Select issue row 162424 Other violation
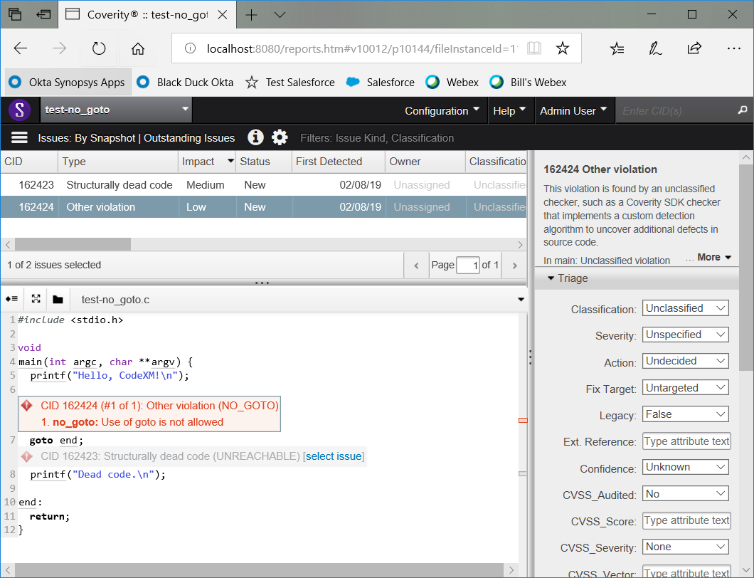Viewport: 754px width, 578px height. [263, 207]
